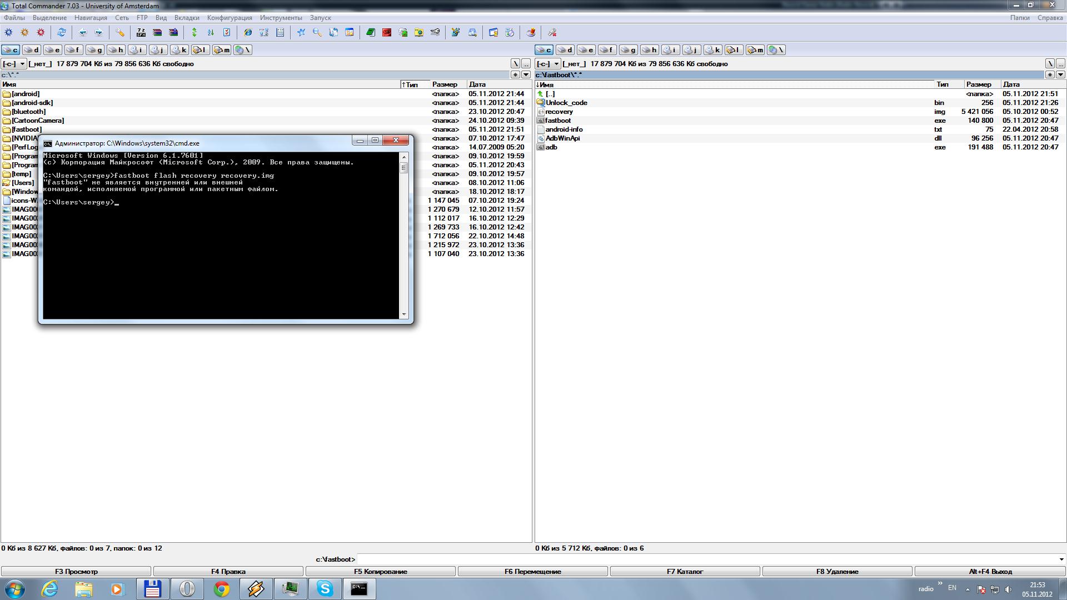The width and height of the screenshot is (1067, 600).
Task: Click the last toolbar icon with red cross
Action: point(552,33)
